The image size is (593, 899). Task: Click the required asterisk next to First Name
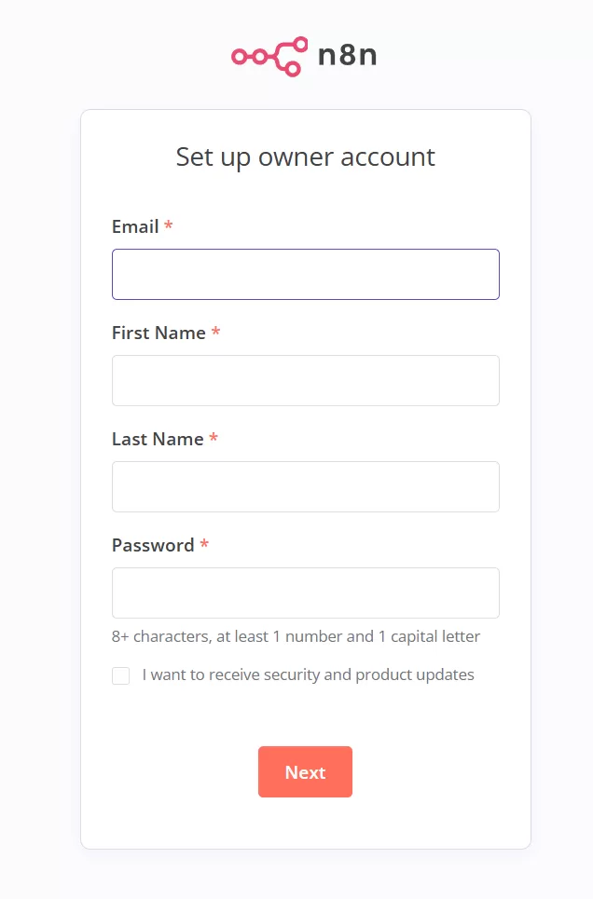pos(215,332)
